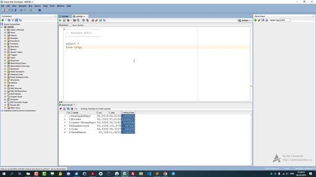
Task: Switch to the Worksheet tab
Action: point(64,25)
